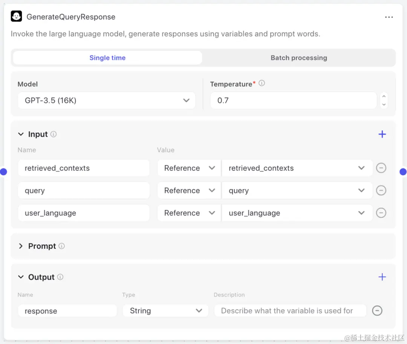The width and height of the screenshot is (407, 344).
Task: Show the Temperature info tooltip icon
Action: tap(262, 83)
